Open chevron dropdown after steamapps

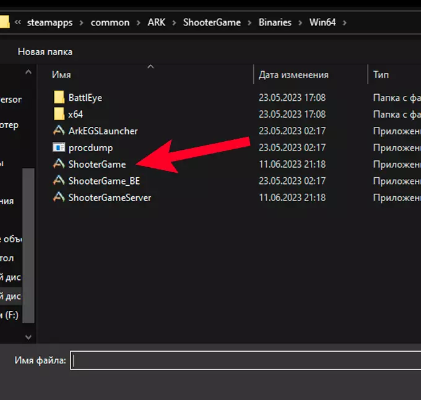81,23
